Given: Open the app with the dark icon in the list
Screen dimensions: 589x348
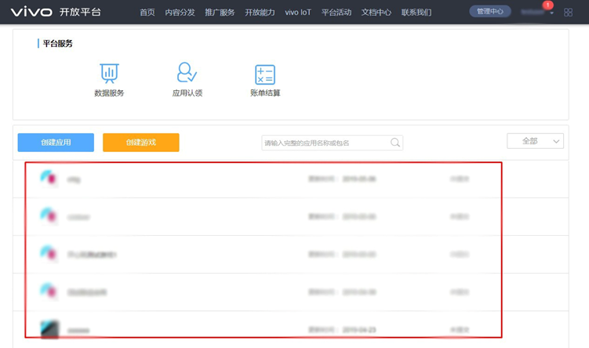Looking at the screenshot, I should coord(49,329).
